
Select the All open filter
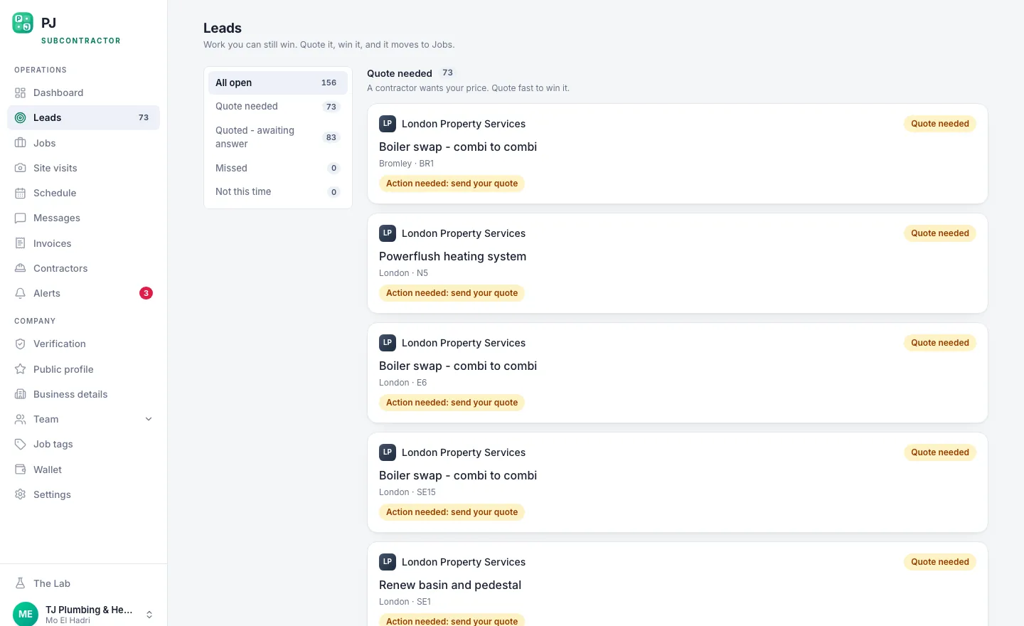277,83
